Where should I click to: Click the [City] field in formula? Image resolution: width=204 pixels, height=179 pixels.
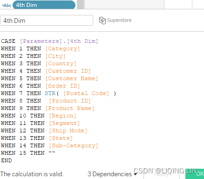[55, 56]
